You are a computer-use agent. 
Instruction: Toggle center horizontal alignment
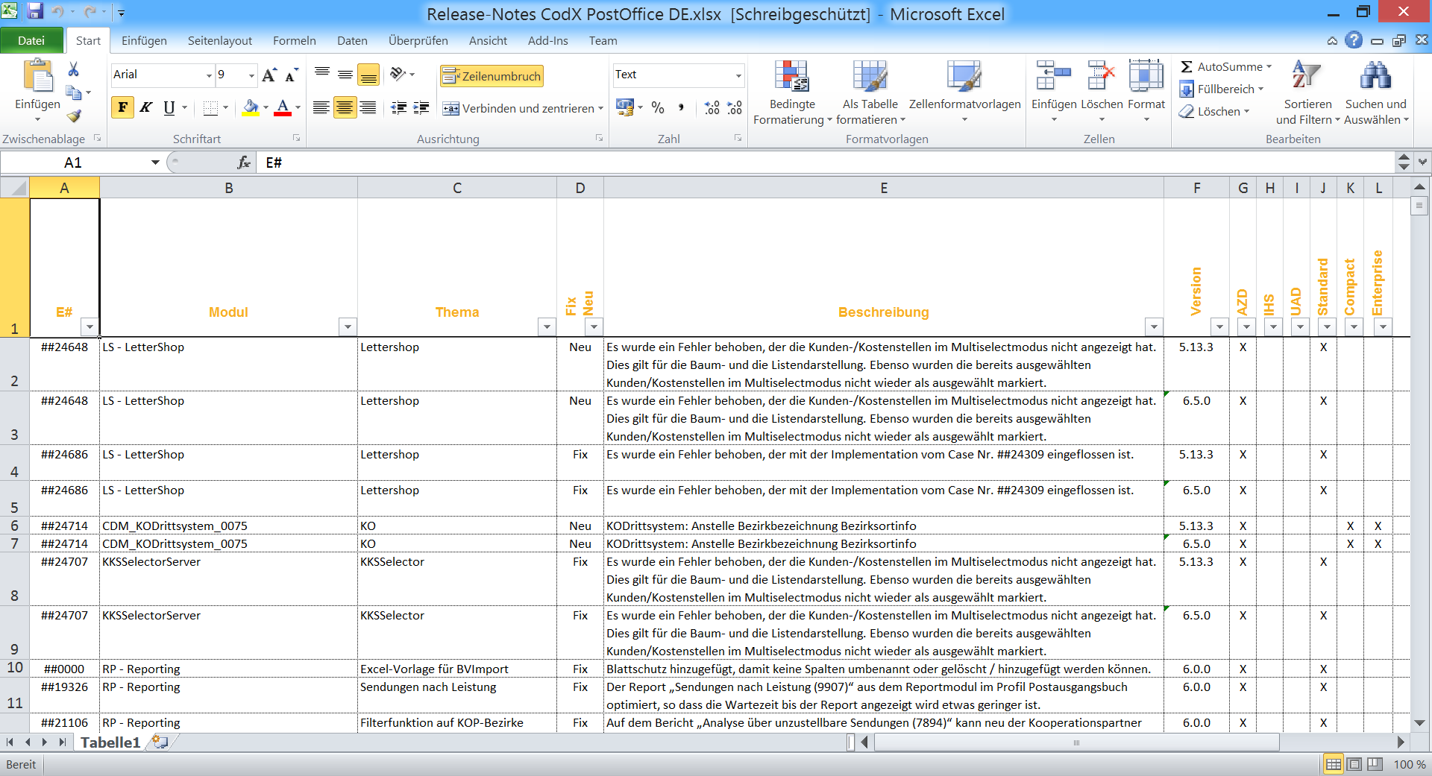[x=345, y=108]
